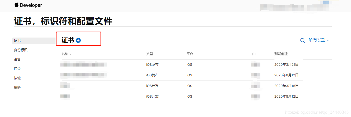This screenshot has width=351, height=117.
Task: Click the 证书，标识符和配置文件 page heading
Action: coord(63,21)
